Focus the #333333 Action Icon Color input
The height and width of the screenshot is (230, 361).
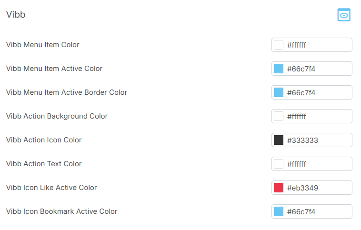(317, 140)
